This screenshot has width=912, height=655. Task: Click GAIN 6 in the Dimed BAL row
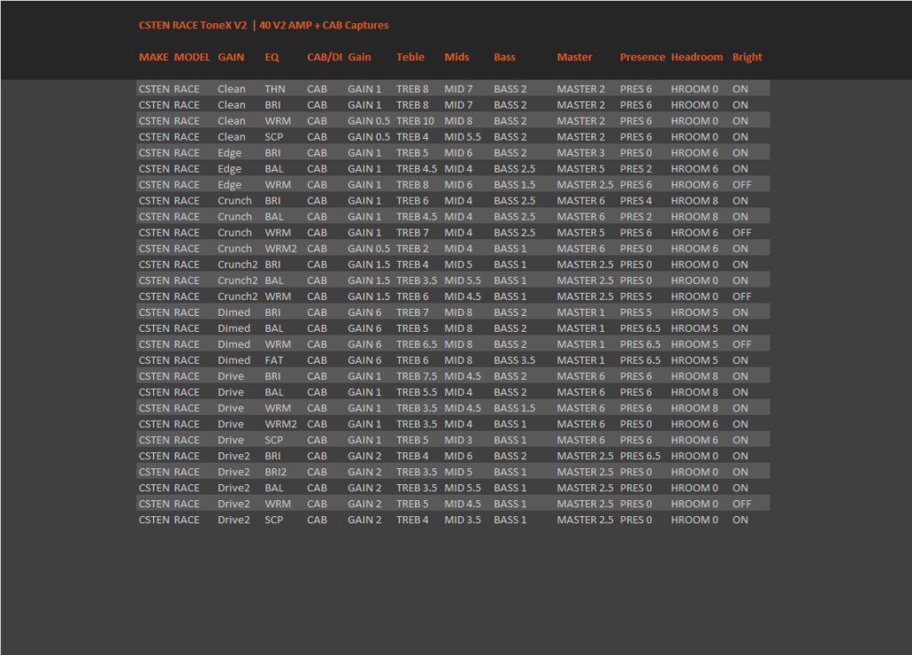(x=364, y=328)
